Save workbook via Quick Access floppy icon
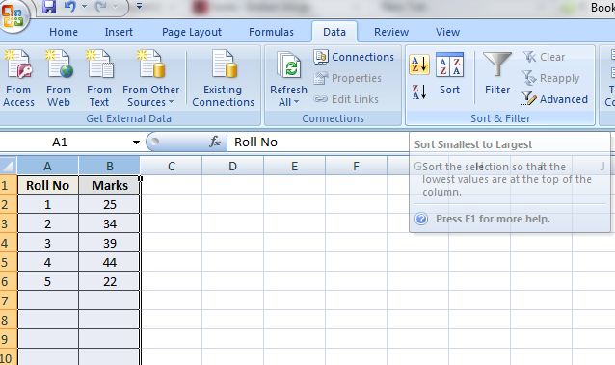Screen dimensions: 615x365 tap(49, 7)
